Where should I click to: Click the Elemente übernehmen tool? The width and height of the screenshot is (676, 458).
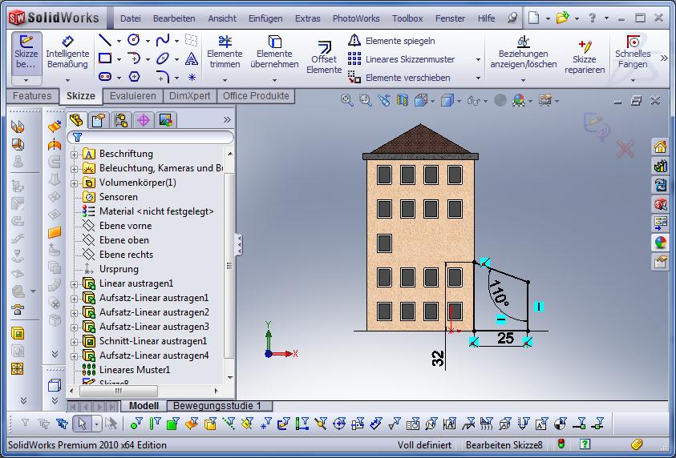274,51
